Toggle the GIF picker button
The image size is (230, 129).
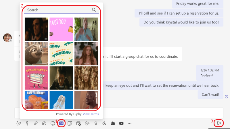tap(61, 123)
